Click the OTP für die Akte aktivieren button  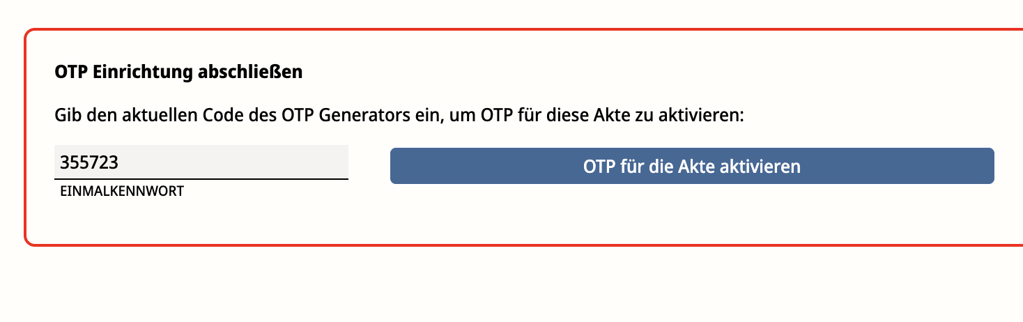[x=691, y=167]
